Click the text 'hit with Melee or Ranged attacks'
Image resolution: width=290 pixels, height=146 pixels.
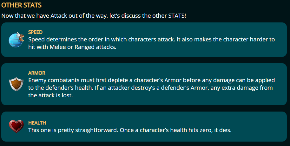point(72,47)
